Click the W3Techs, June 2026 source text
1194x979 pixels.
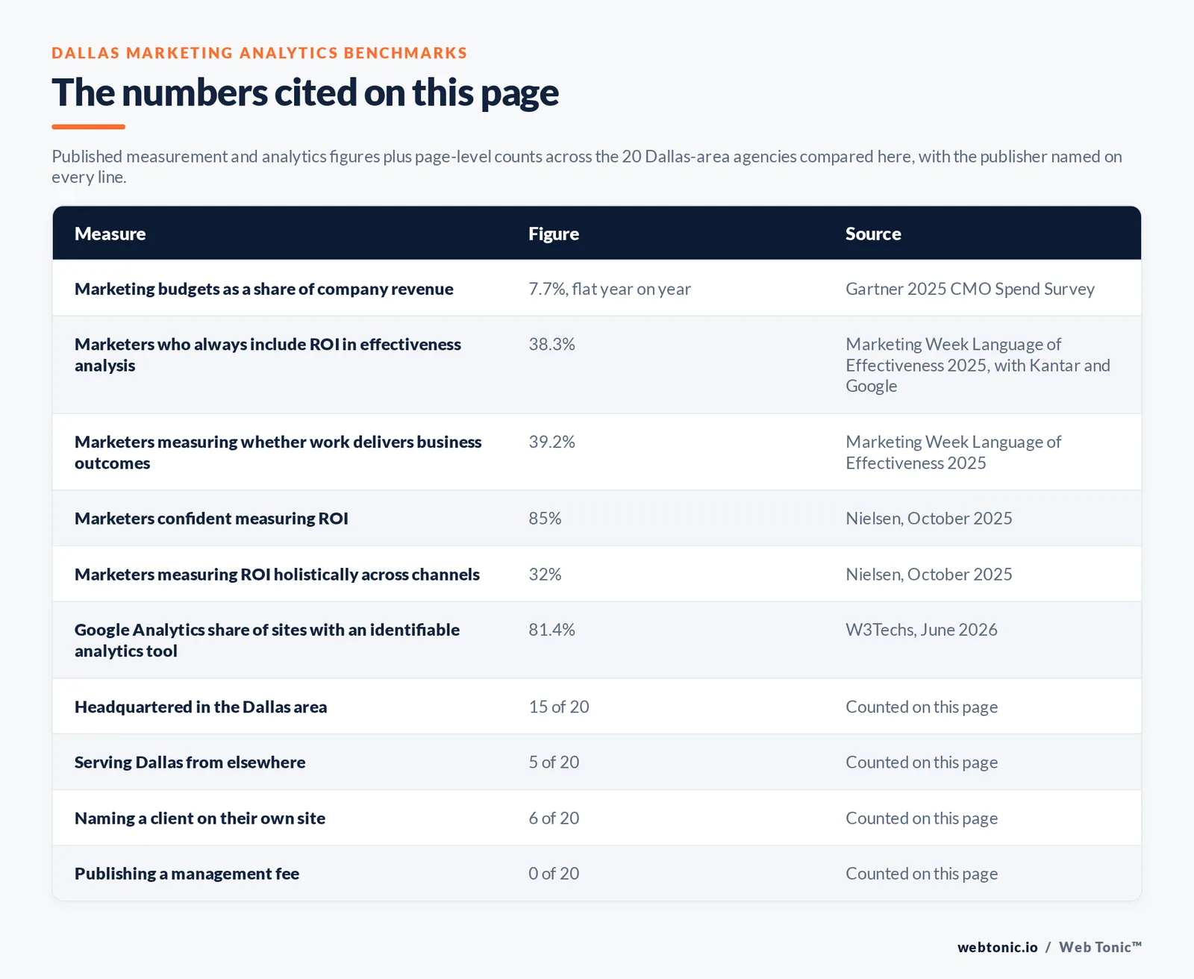pyautogui.click(x=921, y=630)
